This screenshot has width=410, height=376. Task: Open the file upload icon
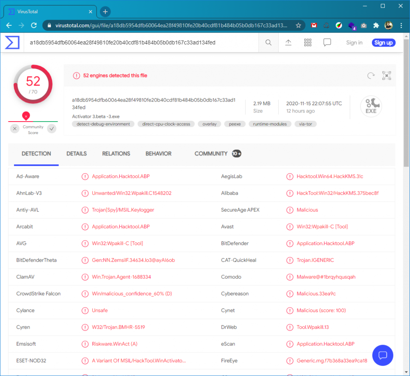[288, 43]
